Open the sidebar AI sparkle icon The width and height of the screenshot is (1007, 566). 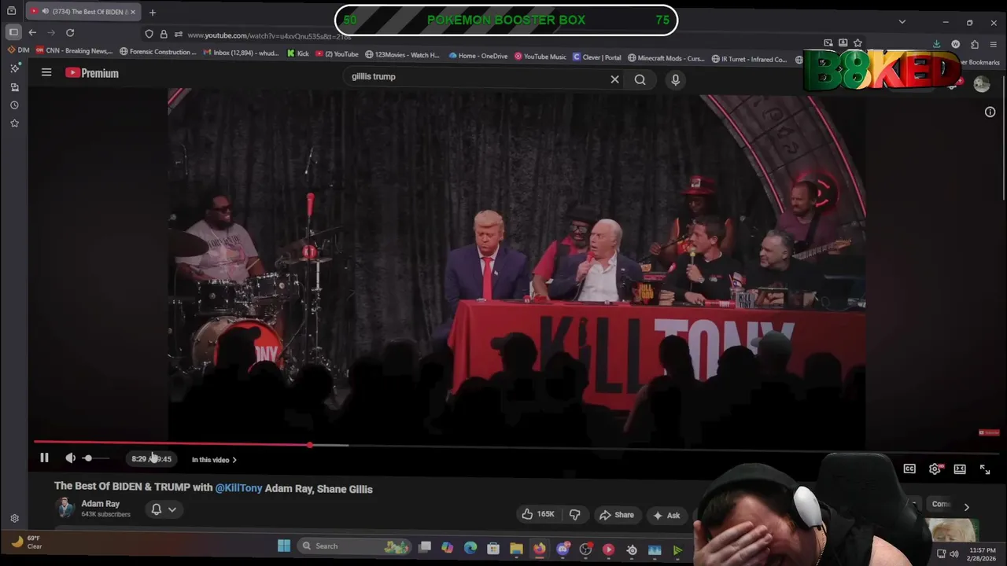coord(14,68)
